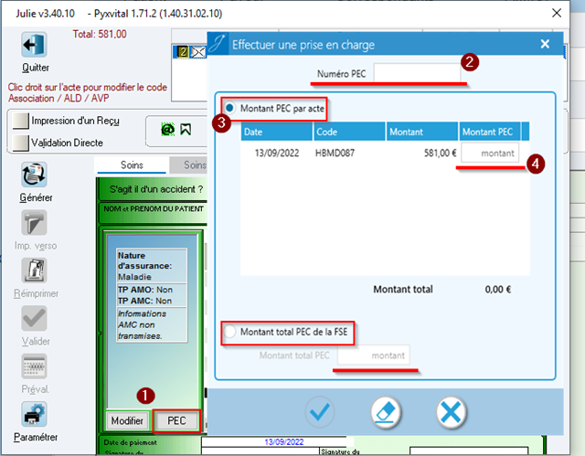Click the date 13/09/2022 in the act row
585x456 pixels.
coord(277,153)
